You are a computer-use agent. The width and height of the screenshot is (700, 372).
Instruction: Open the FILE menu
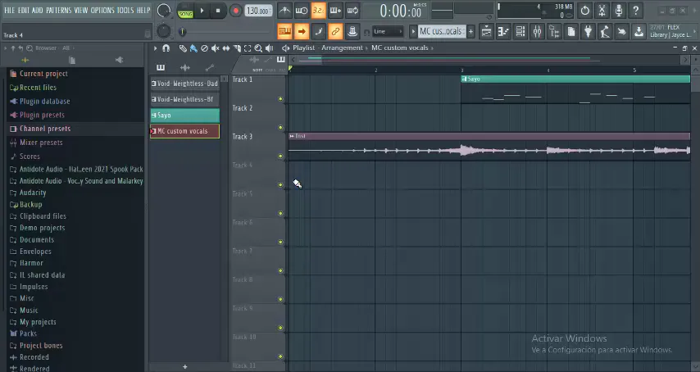click(x=9, y=11)
